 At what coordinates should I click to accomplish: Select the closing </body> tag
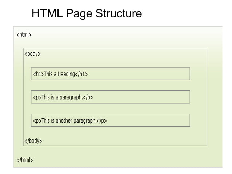33,141
